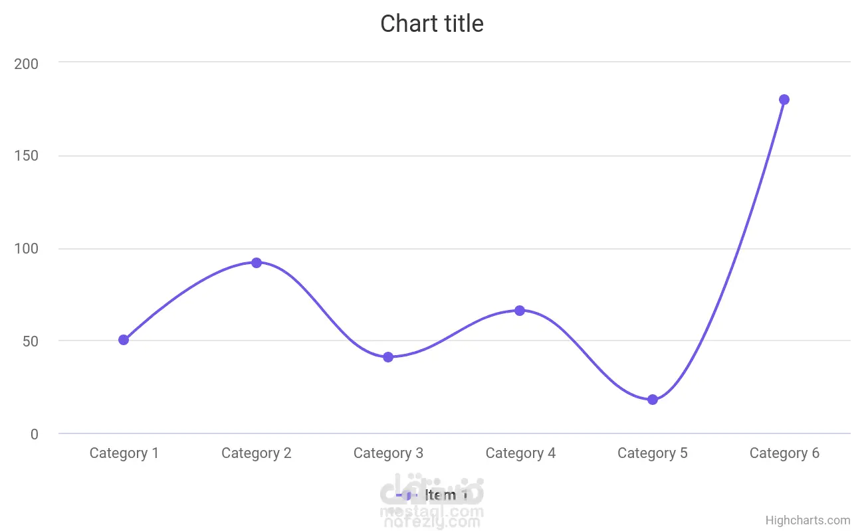Click the 0 y-axis label

(x=34, y=434)
